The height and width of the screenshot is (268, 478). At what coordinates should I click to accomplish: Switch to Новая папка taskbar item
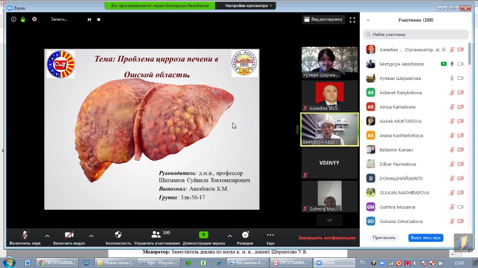[x=116, y=263]
